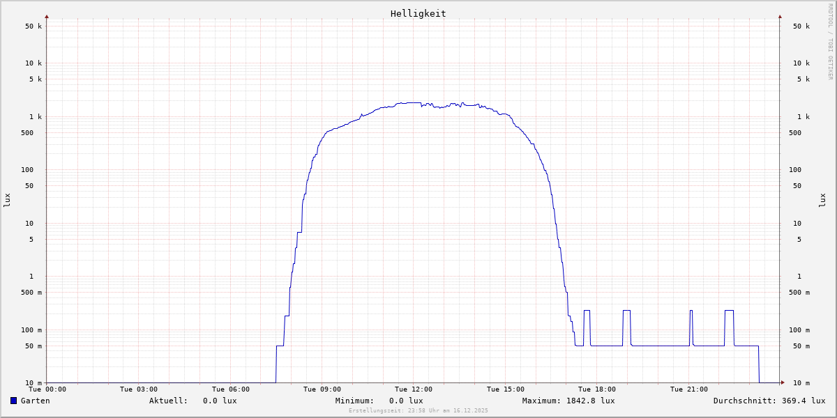Select the Maximum 1842.8 lux value
Screen dimensions: 837x418
tap(588, 401)
